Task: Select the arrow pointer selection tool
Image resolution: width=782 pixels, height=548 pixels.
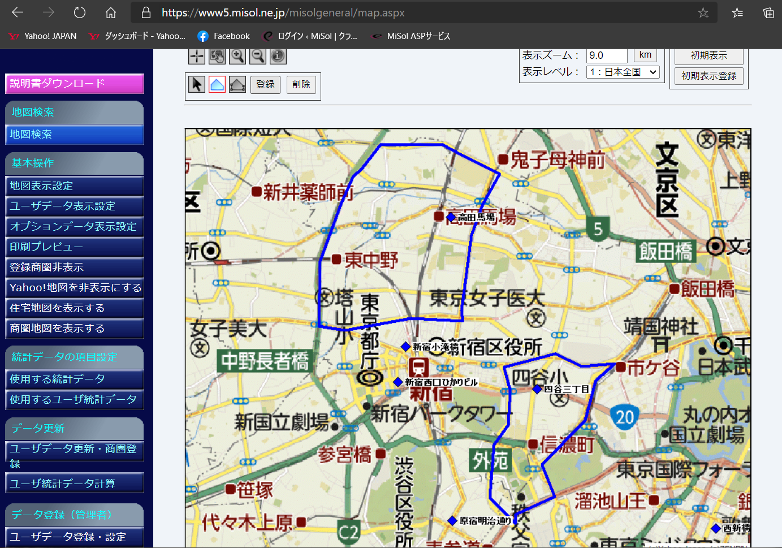Action: [x=197, y=84]
